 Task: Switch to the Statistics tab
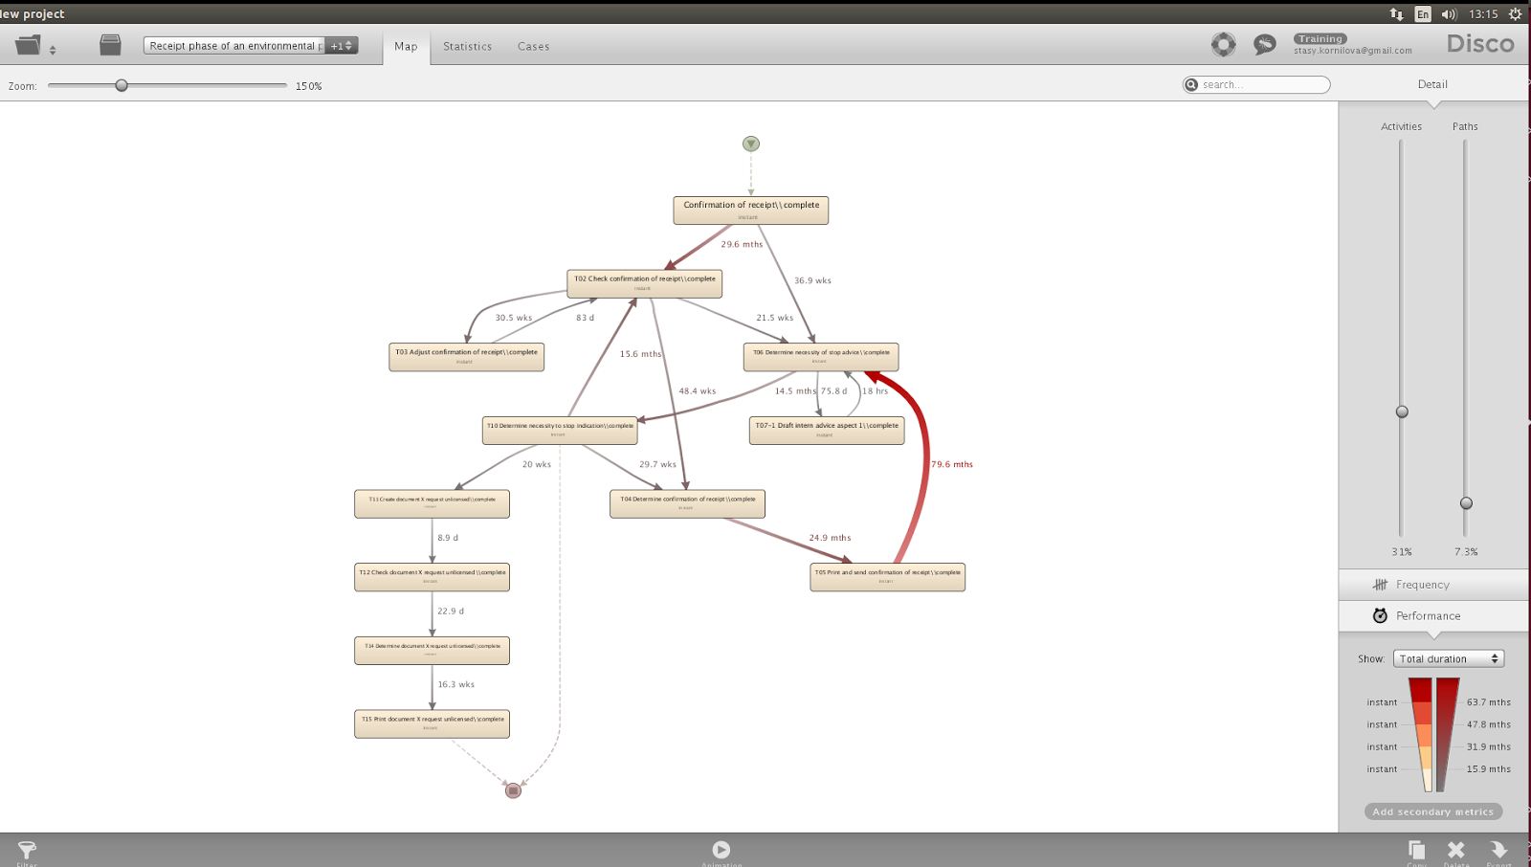point(467,46)
